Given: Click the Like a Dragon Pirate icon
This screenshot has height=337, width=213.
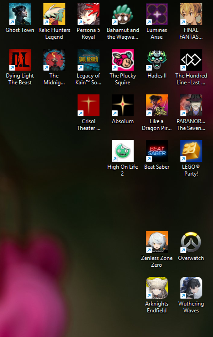Looking at the screenshot, I should pyautogui.click(x=157, y=105).
